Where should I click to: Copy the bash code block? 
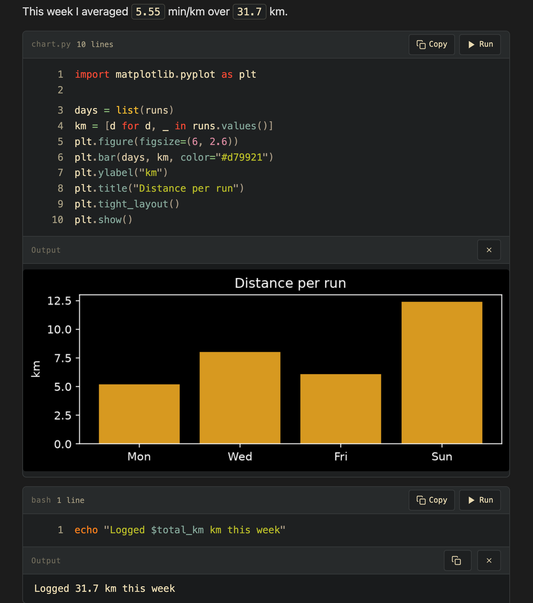432,500
